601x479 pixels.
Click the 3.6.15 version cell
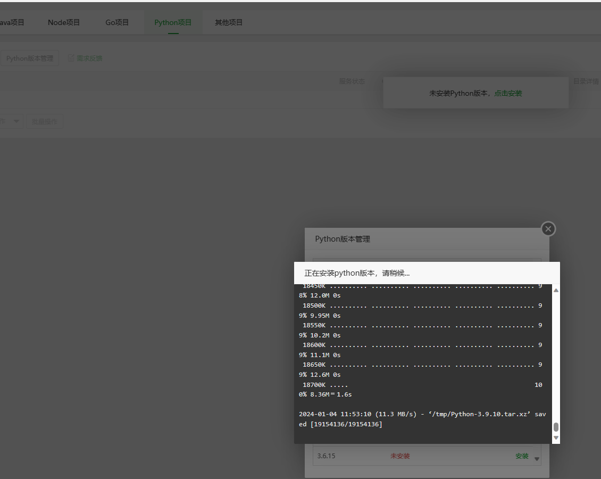click(326, 456)
